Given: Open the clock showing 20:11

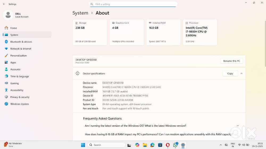Looking at the screenshot, I should click(x=257, y=145).
